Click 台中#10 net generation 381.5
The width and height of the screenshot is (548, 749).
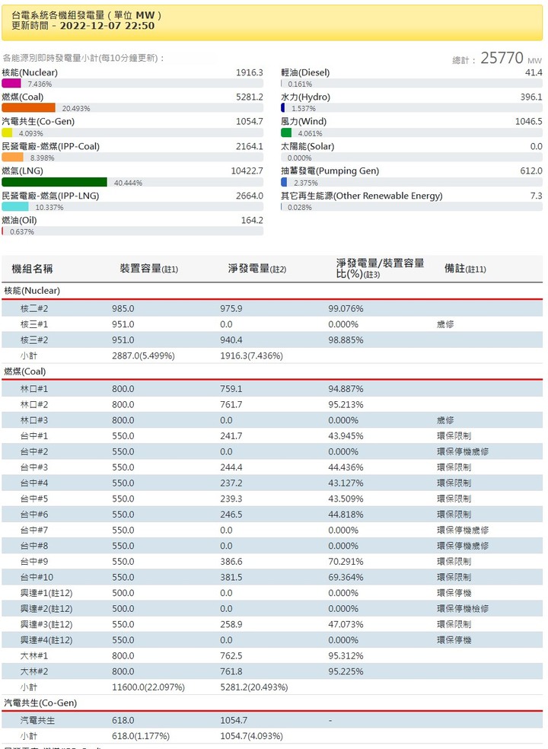pyautogui.click(x=231, y=578)
